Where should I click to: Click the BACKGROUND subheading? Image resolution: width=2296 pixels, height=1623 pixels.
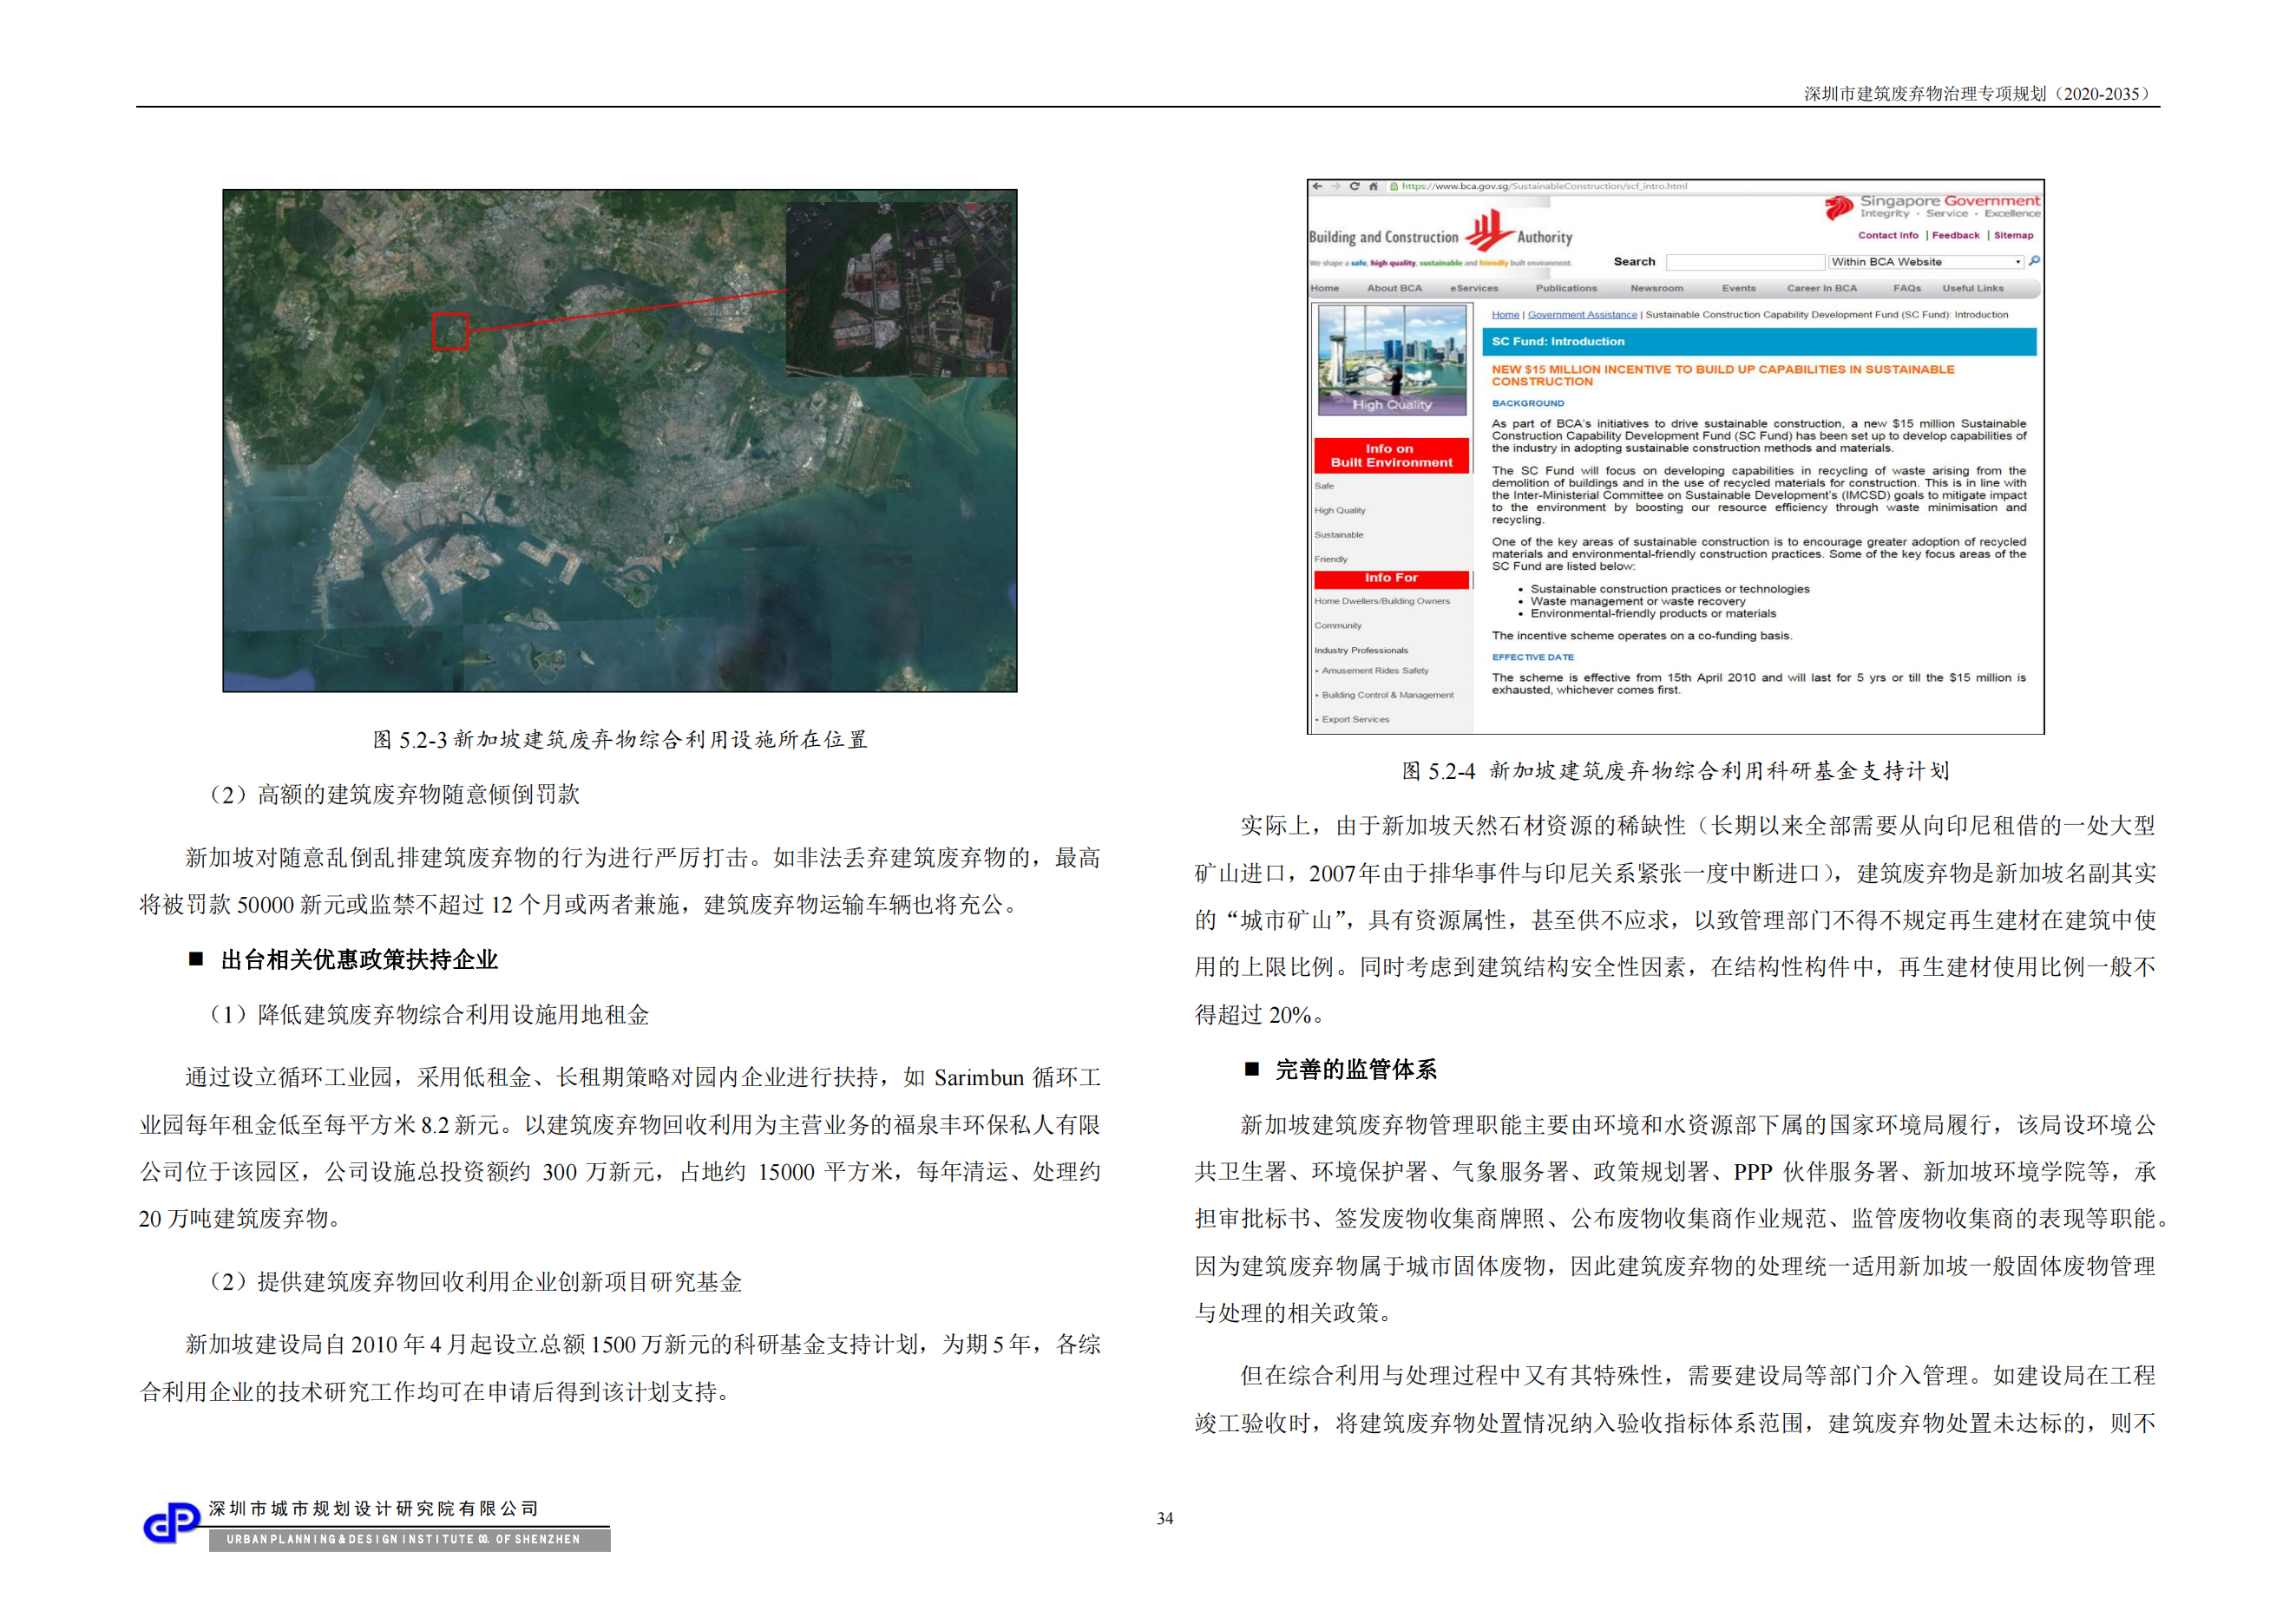click(1528, 403)
